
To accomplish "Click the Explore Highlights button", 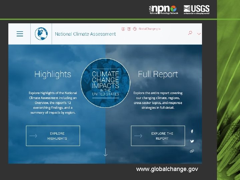I will (53, 136).
